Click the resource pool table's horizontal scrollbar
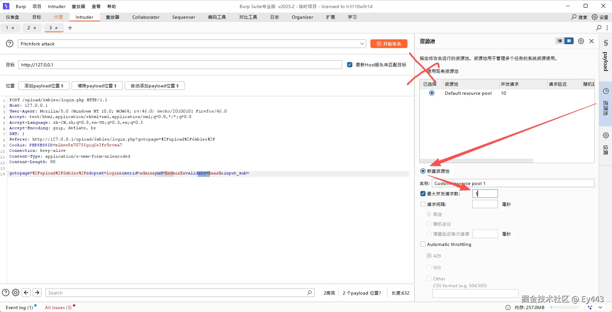This screenshot has width=612, height=312. [477, 161]
